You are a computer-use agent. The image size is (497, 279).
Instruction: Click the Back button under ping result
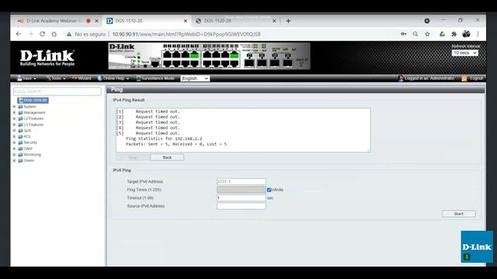click(x=167, y=157)
